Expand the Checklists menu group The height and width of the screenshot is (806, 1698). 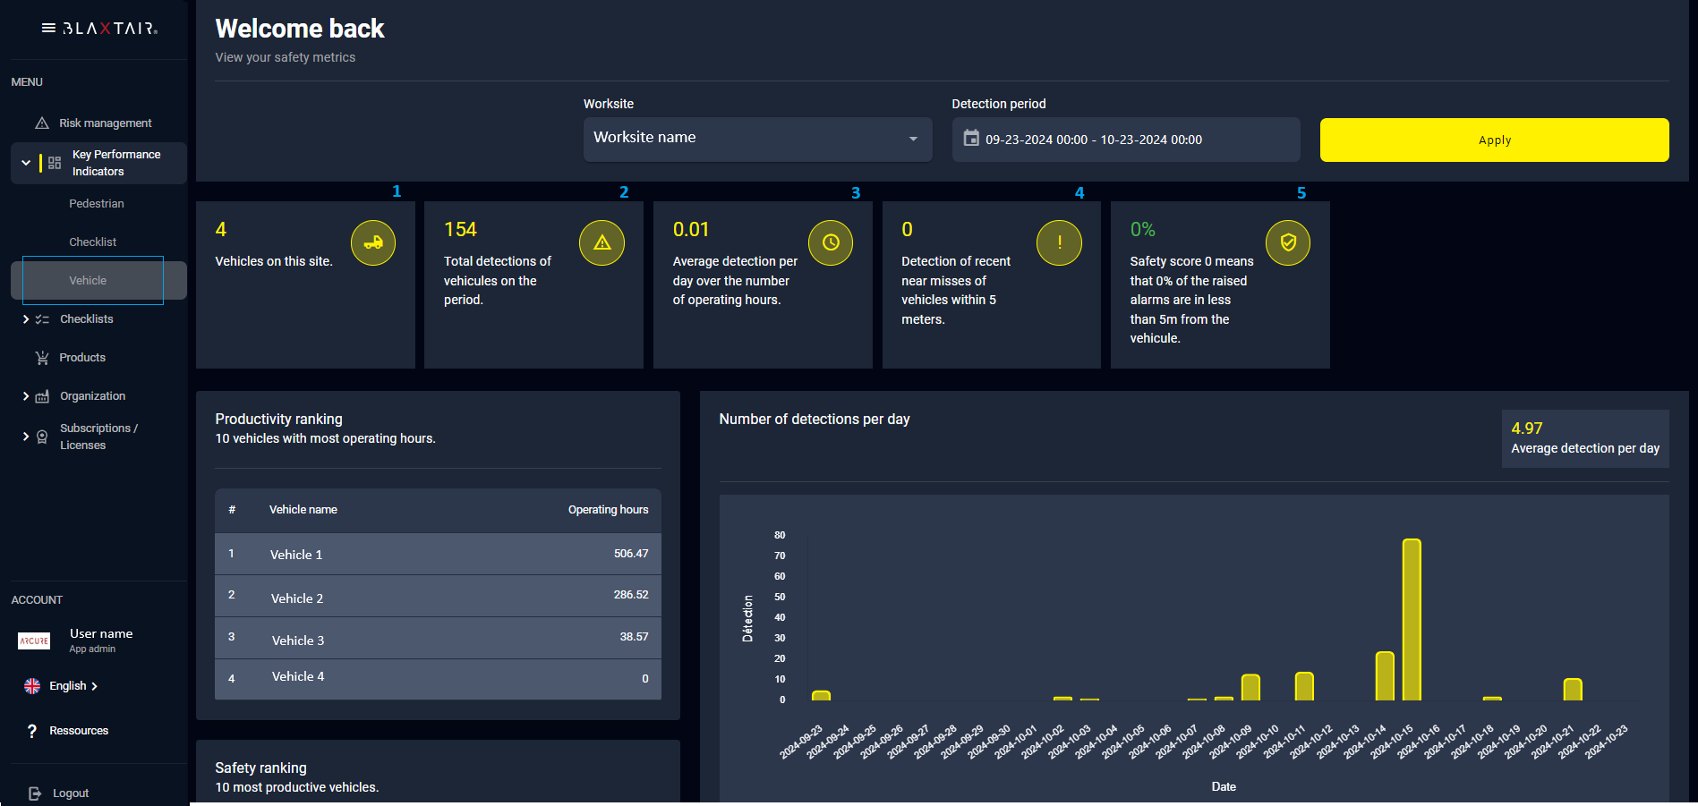point(26,319)
